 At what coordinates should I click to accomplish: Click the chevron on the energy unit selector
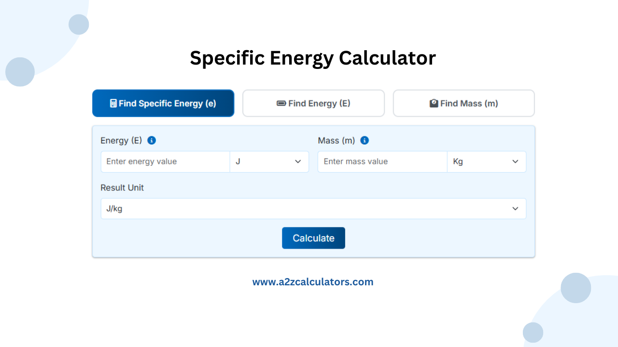coord(298,161)
